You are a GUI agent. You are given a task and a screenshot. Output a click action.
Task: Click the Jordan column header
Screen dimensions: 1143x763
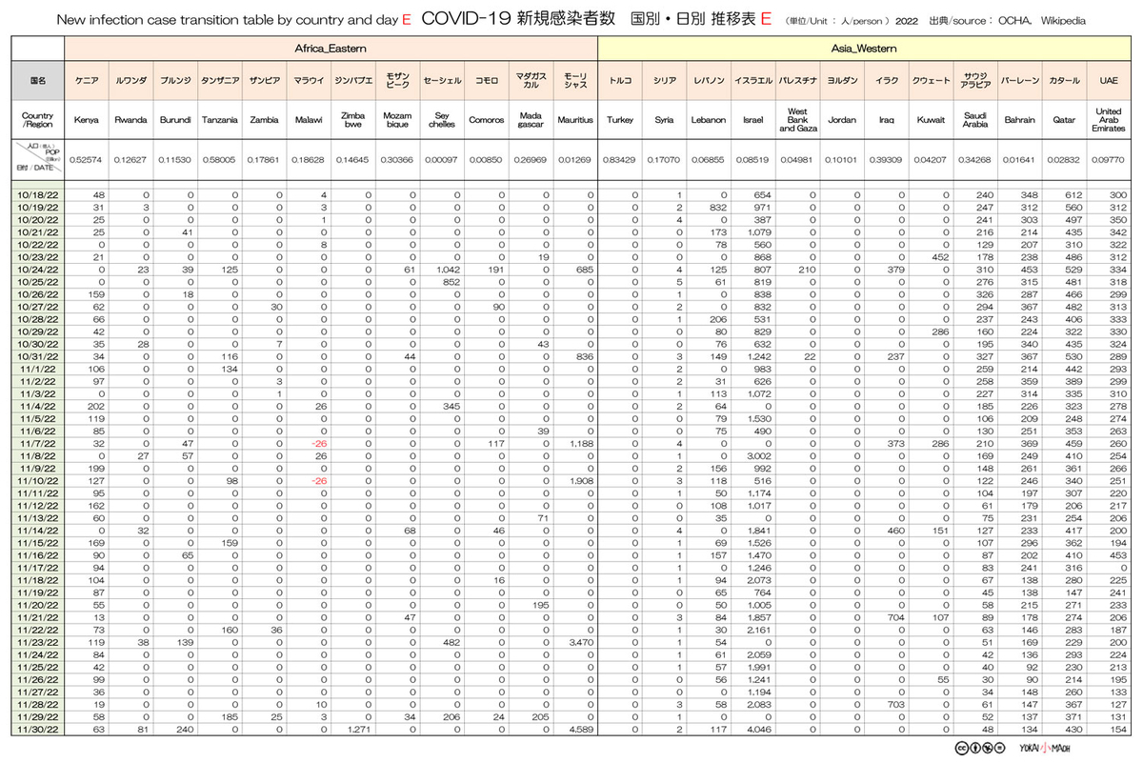pyautogui.click(x=842, y=121)
